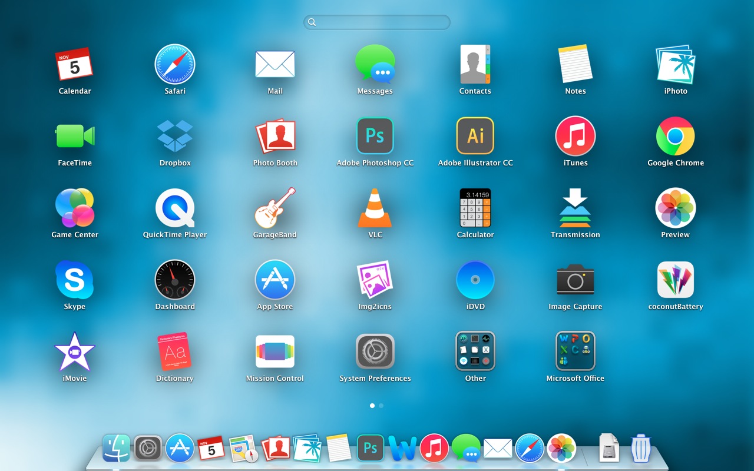Screen dimensions: 754x471
Task: Launch Photo Booth from the Launchpad grid
Action: click(x=275, y=137)
